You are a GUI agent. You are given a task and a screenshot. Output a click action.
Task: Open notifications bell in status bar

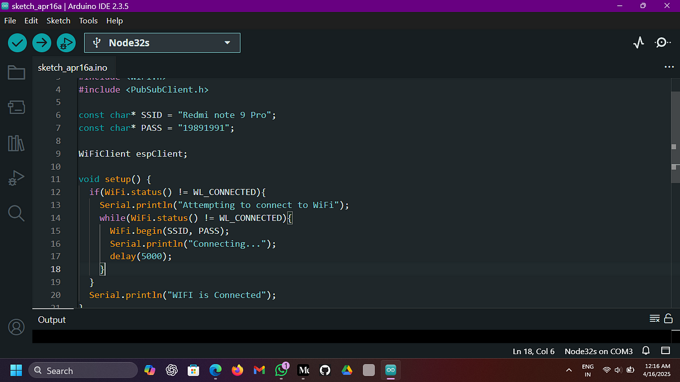[x=646, y=351]
